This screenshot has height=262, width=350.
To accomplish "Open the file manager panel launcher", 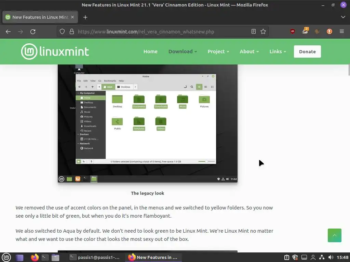I will pos(55,258).
